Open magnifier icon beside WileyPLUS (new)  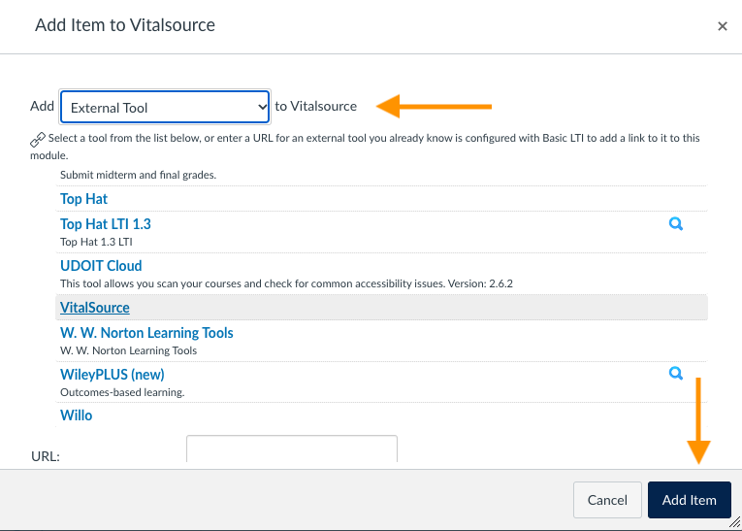676,374
